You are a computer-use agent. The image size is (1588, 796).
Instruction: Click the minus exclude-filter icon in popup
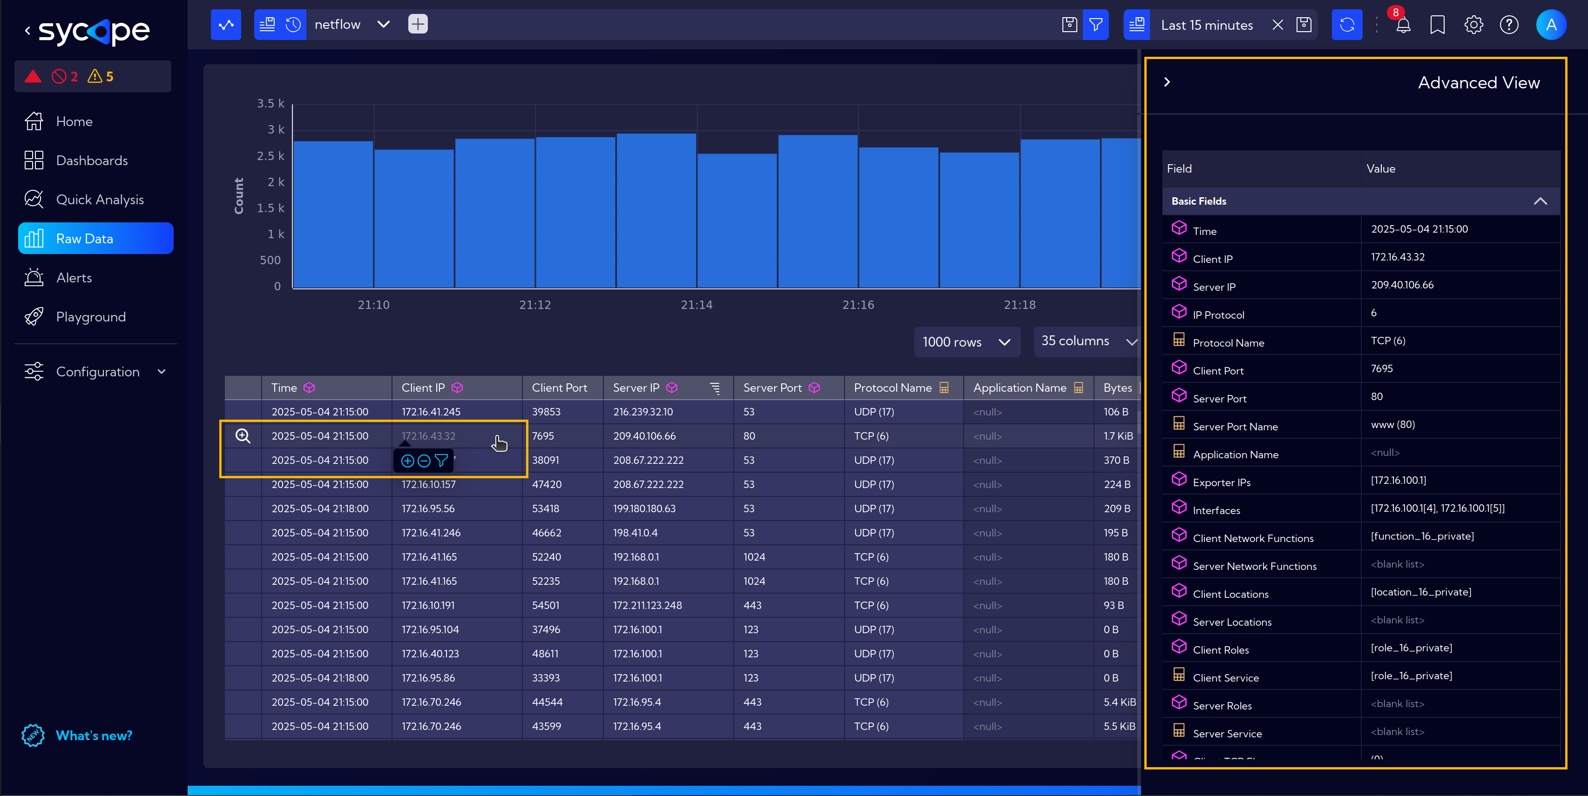tap(424, 461)
